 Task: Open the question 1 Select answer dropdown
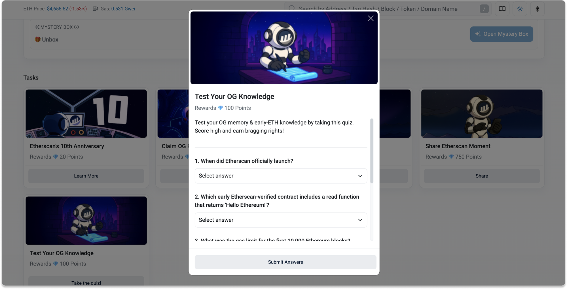(281, 176)
